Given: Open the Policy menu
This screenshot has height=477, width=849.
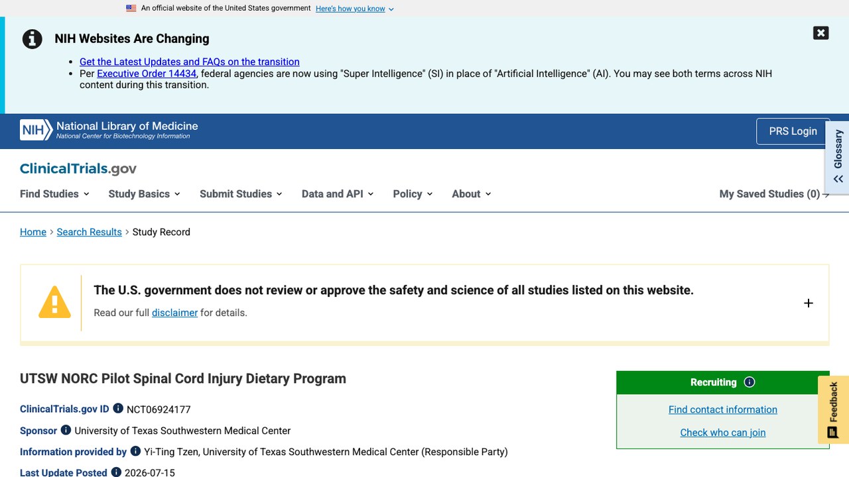Looking at the screenshot, I should [x=413, y=193].
